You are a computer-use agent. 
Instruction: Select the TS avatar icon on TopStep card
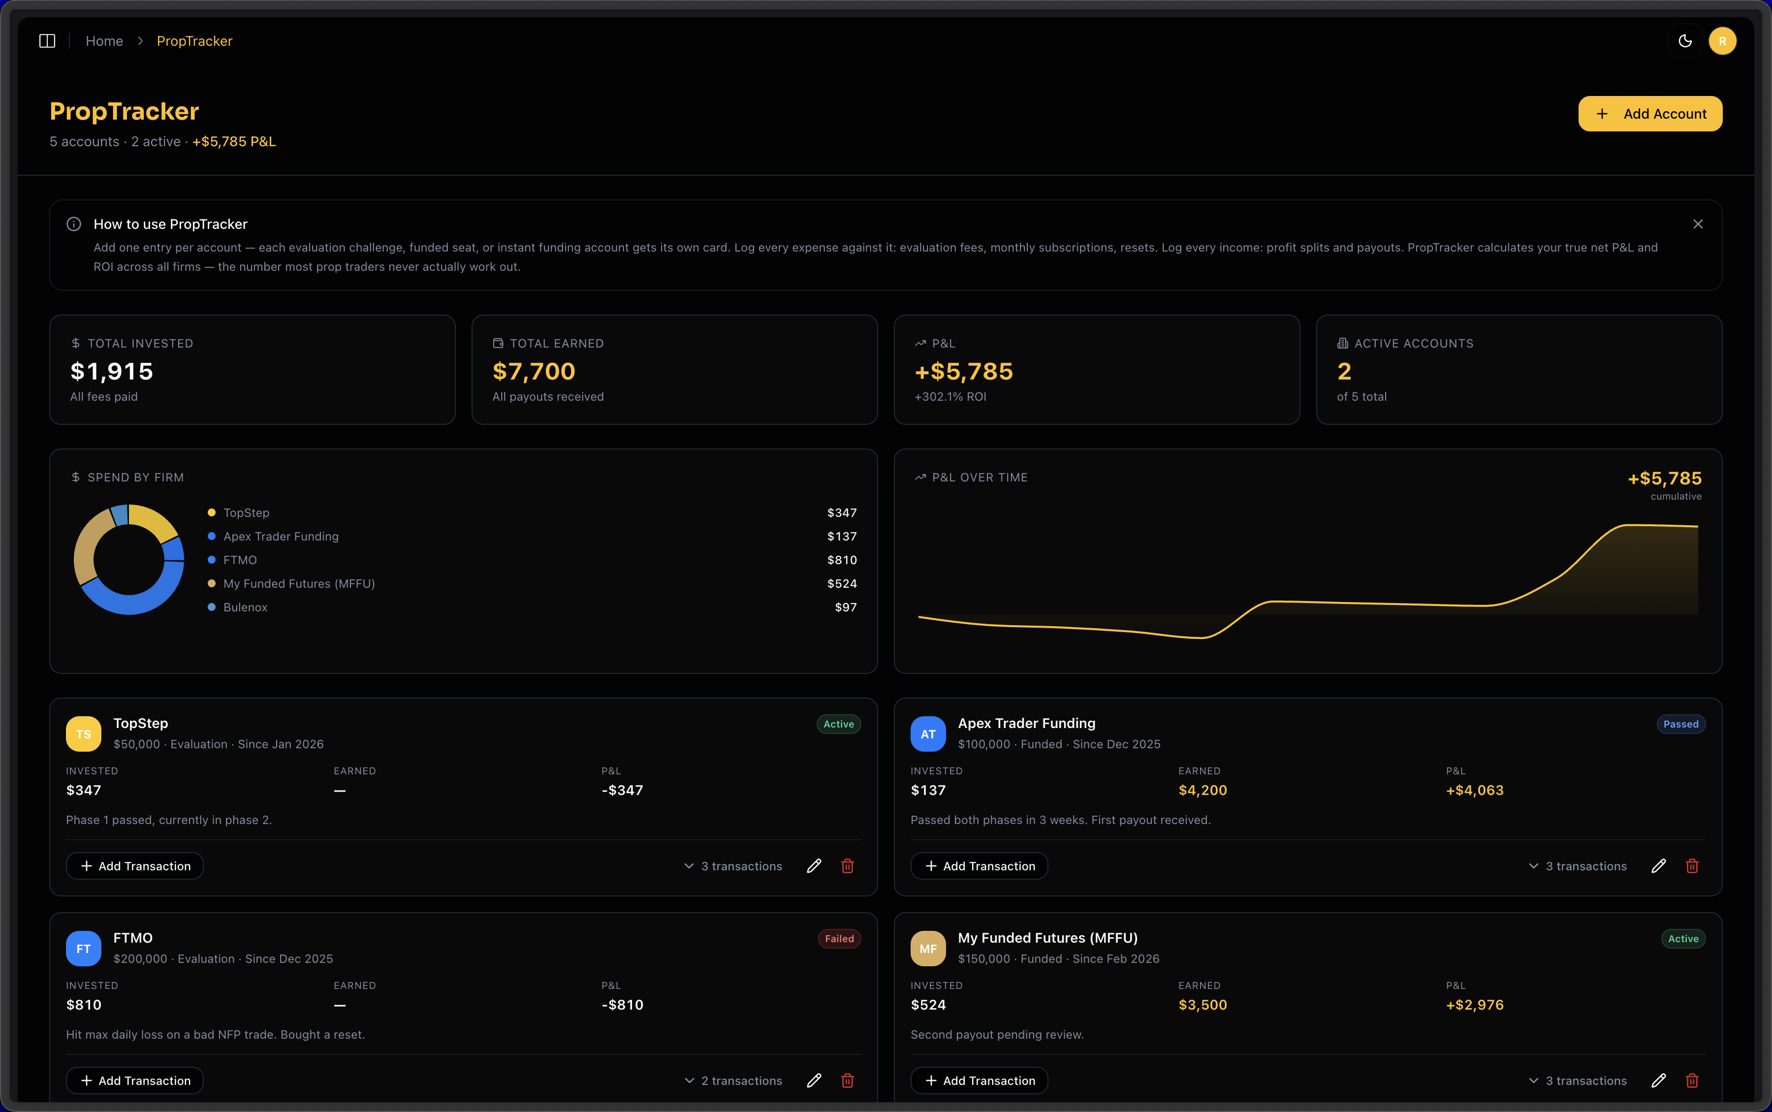tap(83, 733)
